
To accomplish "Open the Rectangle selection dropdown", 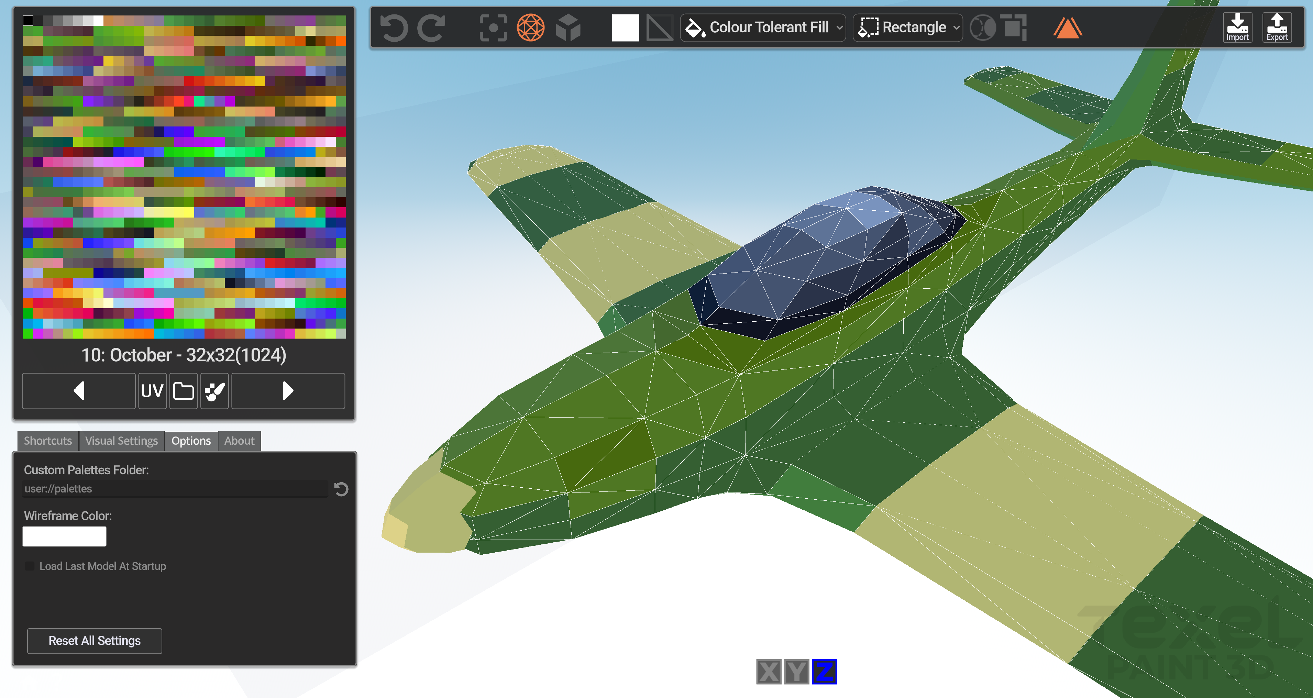I will coord(907,27).
